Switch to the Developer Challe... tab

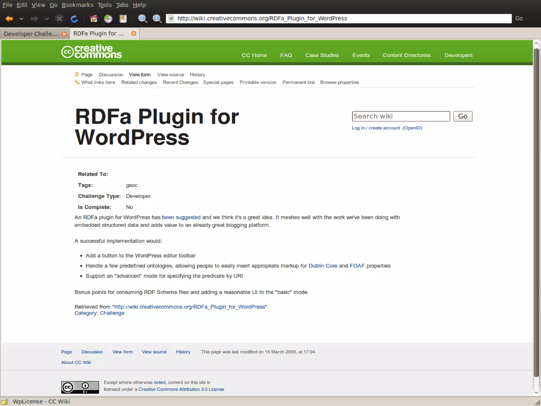pyautogui.click(x=31, y=34)
